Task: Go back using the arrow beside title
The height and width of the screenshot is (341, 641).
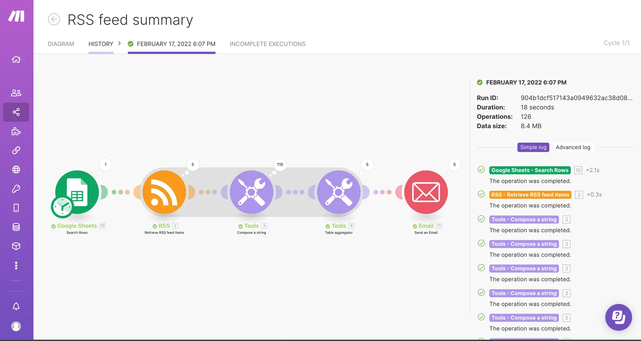Action: pyautogui.click(x=54, y=19)
